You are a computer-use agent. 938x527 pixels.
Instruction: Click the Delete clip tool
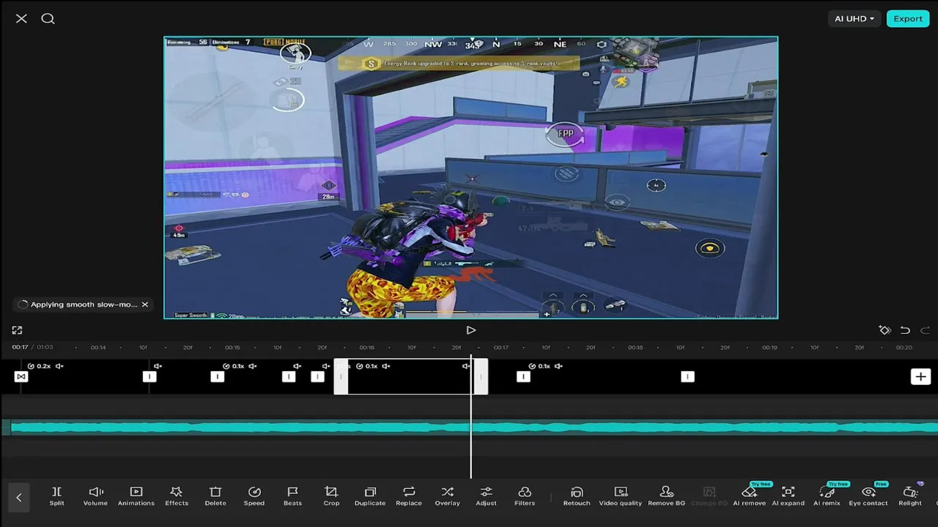click(215, 496)
